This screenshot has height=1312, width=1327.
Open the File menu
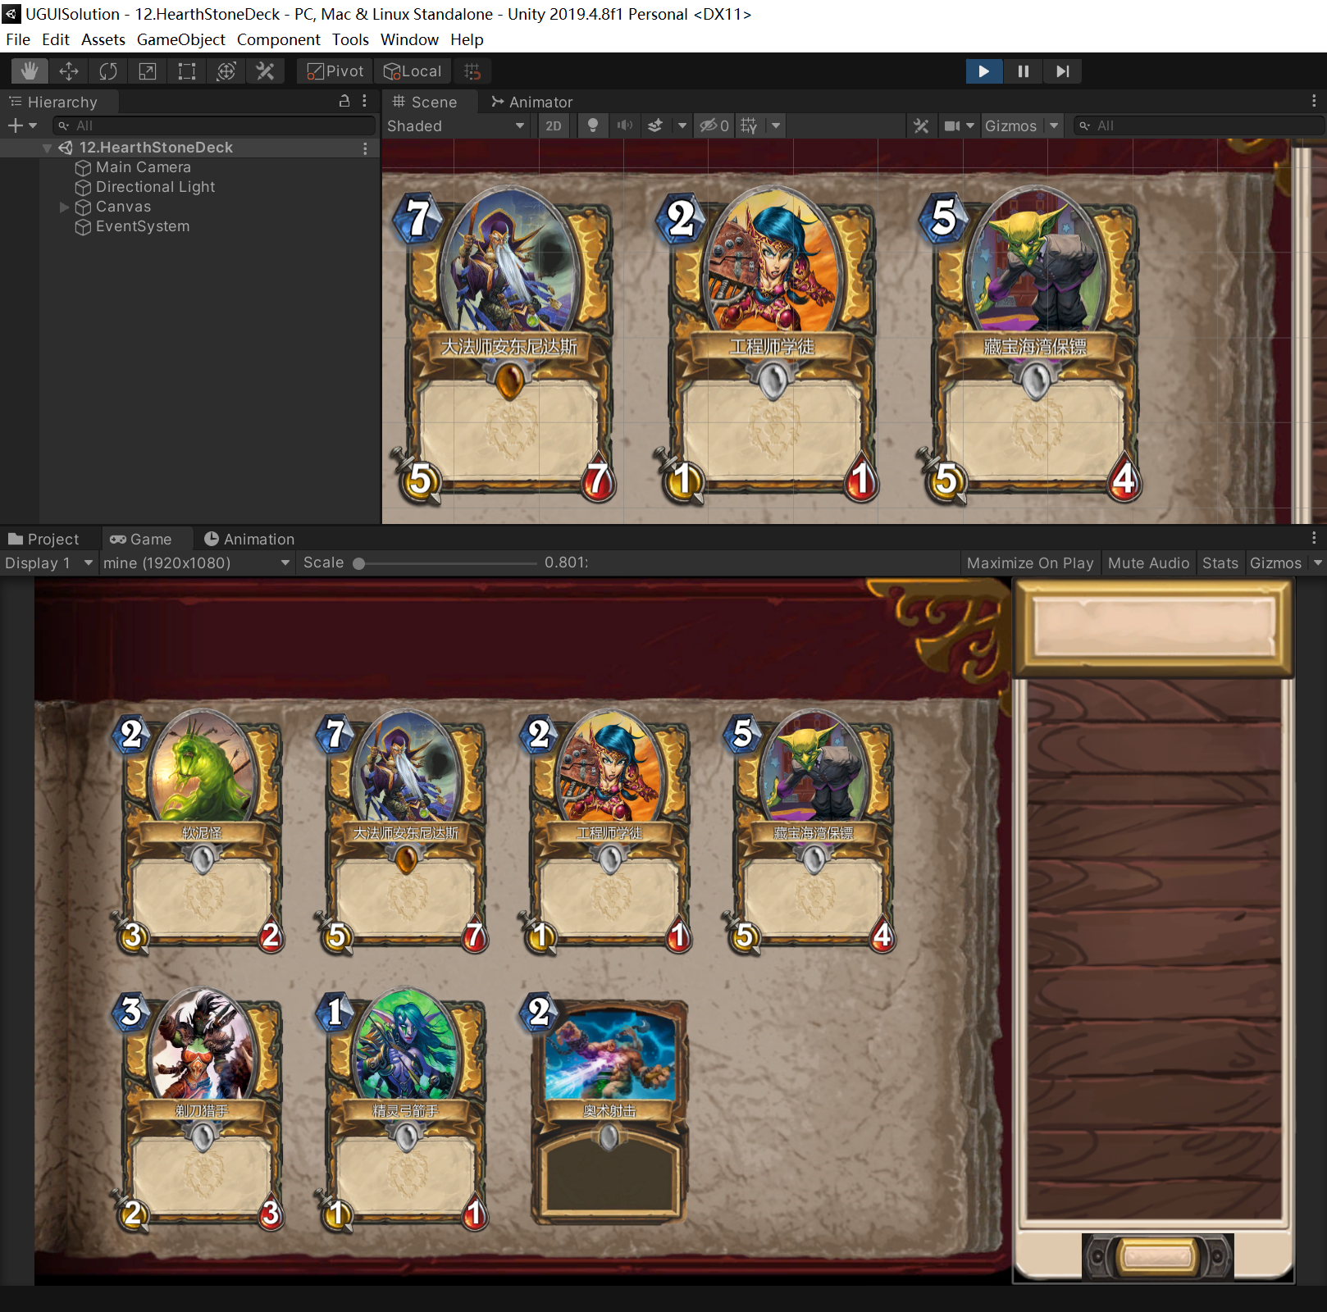18,39
